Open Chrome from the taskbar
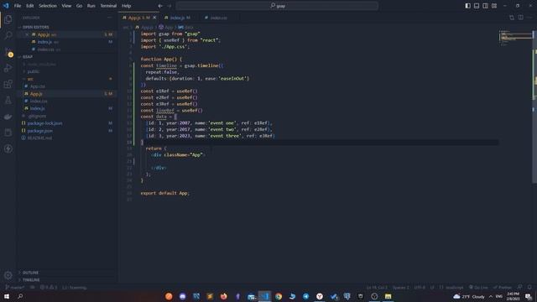 point(279,296)
